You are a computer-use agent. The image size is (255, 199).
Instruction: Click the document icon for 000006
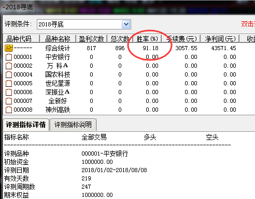pyautogui.click(x=9, y=92)
